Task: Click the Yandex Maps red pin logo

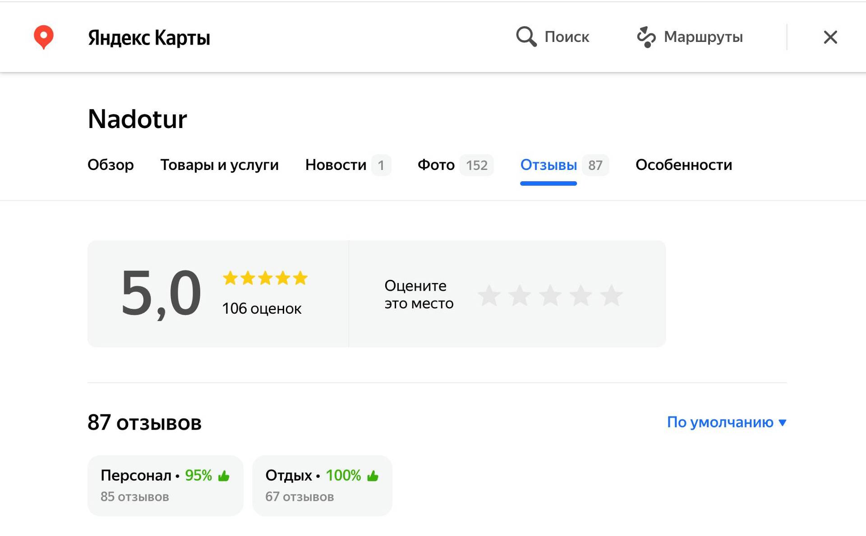Action: [43, 37]
